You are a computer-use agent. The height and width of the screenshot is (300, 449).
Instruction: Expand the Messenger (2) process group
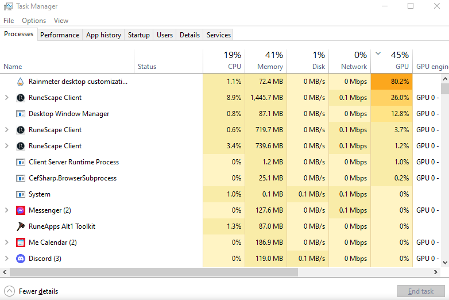pyautogui.click(x=6, y=210)
